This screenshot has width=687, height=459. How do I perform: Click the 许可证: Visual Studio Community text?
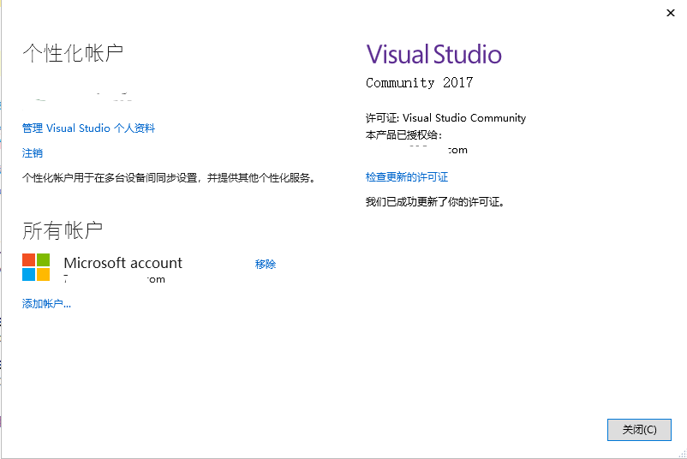coord(445,118)
